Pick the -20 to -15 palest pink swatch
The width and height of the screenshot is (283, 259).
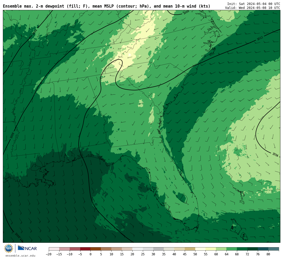(x=54, y=249)
